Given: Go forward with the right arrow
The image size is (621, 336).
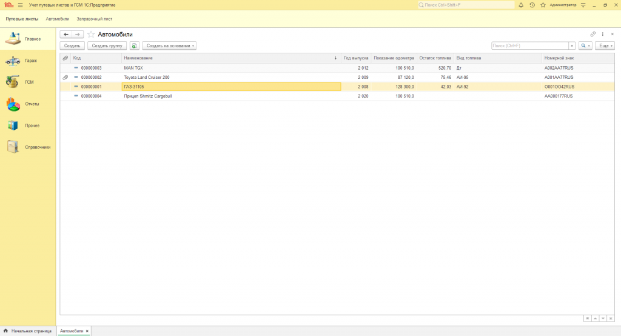Looking at the screenshot, I should (78, 35).
